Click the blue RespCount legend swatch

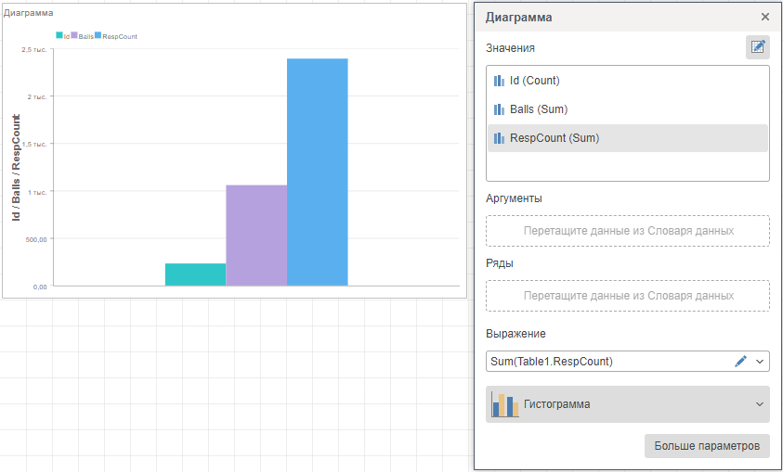tap(98, 35)
